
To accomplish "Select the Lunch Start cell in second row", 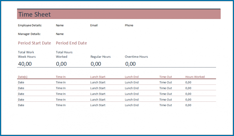I will (98, 88).
